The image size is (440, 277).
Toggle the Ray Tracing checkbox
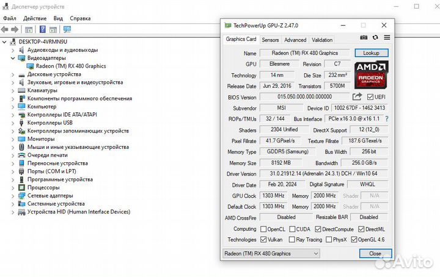(292, 239)
